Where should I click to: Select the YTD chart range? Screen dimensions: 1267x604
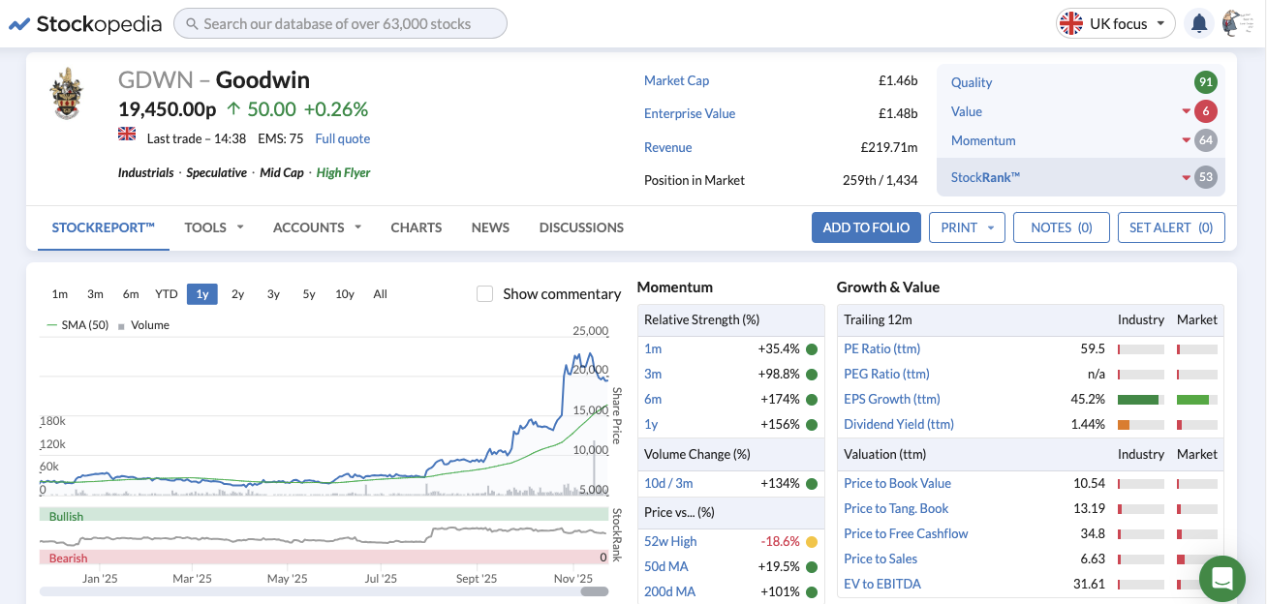click(167, 294)
